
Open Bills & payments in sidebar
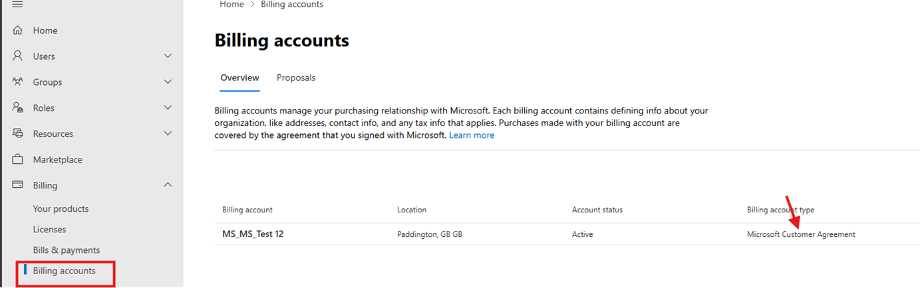point(67,250)
